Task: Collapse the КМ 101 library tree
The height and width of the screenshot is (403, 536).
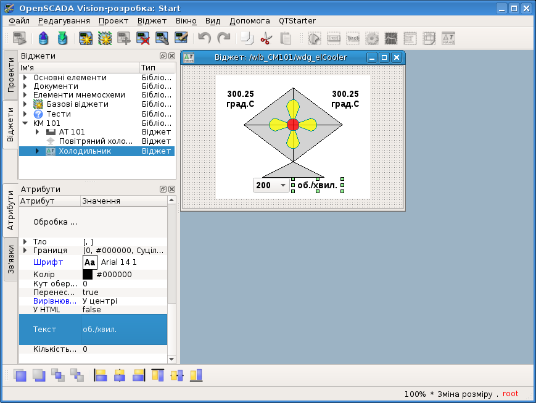Action: (25, 123)
